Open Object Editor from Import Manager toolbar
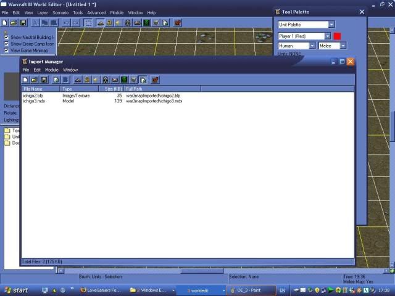 (x=106, y=80)
